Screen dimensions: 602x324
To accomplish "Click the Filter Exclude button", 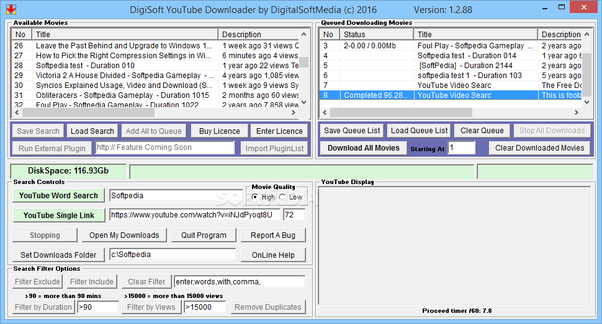I will point(37,282).
